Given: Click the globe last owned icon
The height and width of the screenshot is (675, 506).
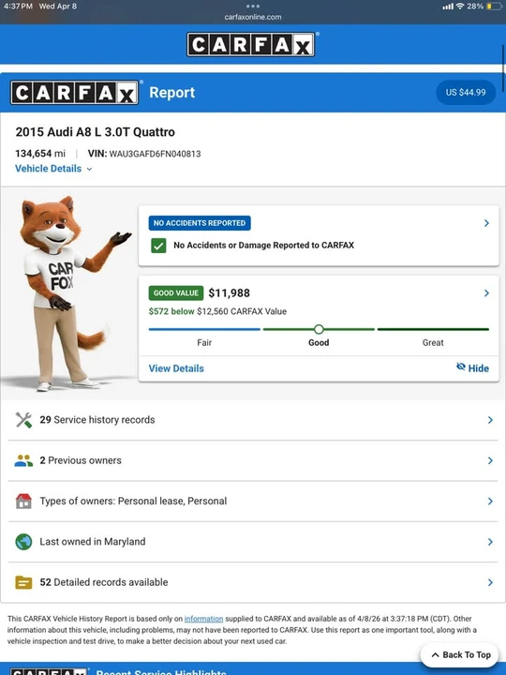Looking at the screenshot, I should click(23, 542).
